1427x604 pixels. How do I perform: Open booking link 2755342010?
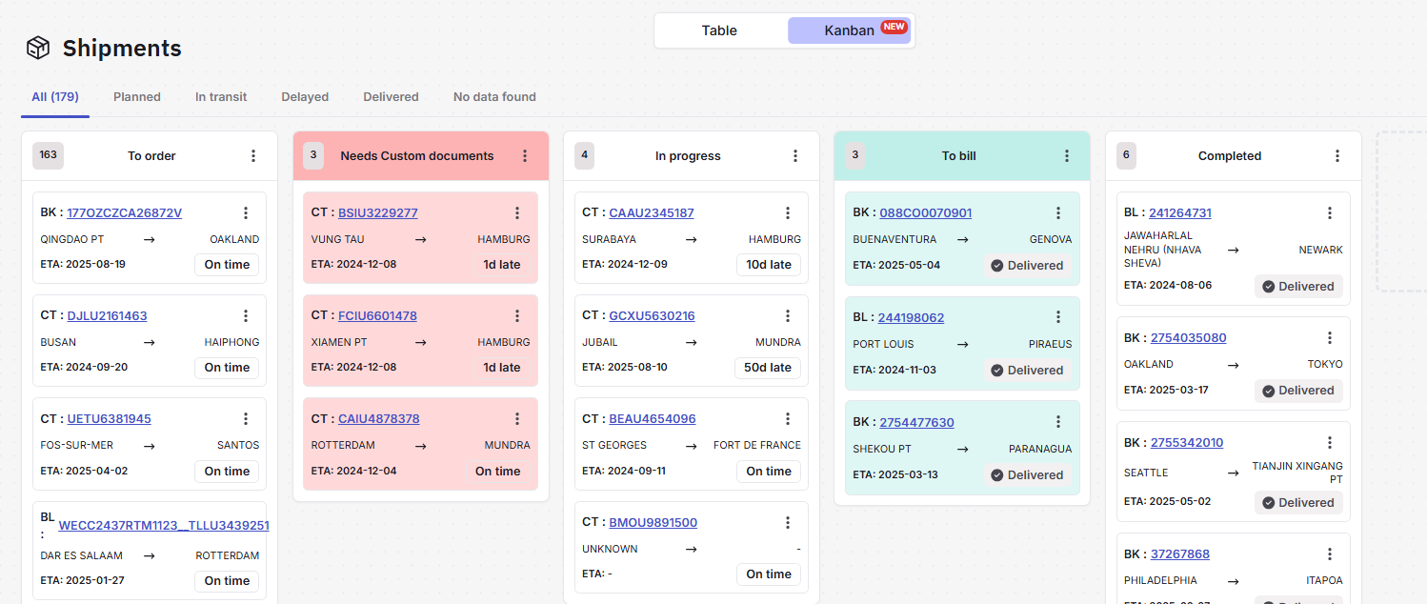[x=1187, y=442]
